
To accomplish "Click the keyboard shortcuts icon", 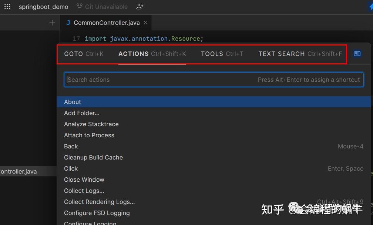I will 357,54.
